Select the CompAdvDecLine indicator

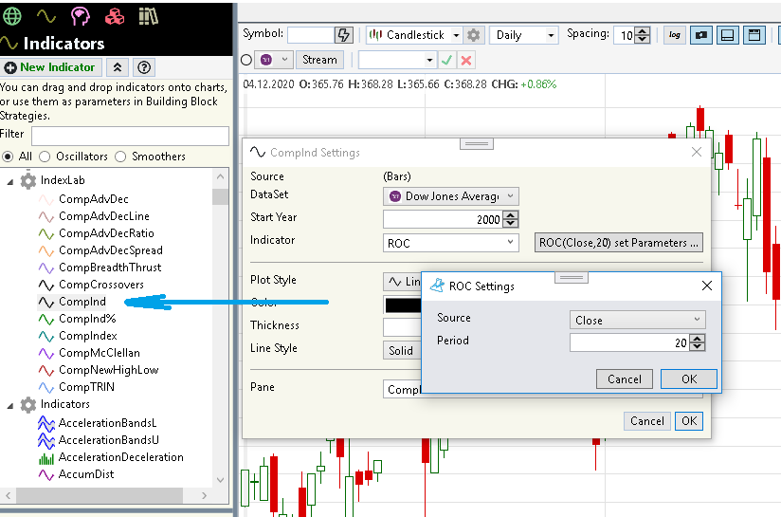click(103, 216)
